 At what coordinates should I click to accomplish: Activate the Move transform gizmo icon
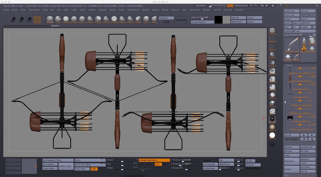(13, 20)
